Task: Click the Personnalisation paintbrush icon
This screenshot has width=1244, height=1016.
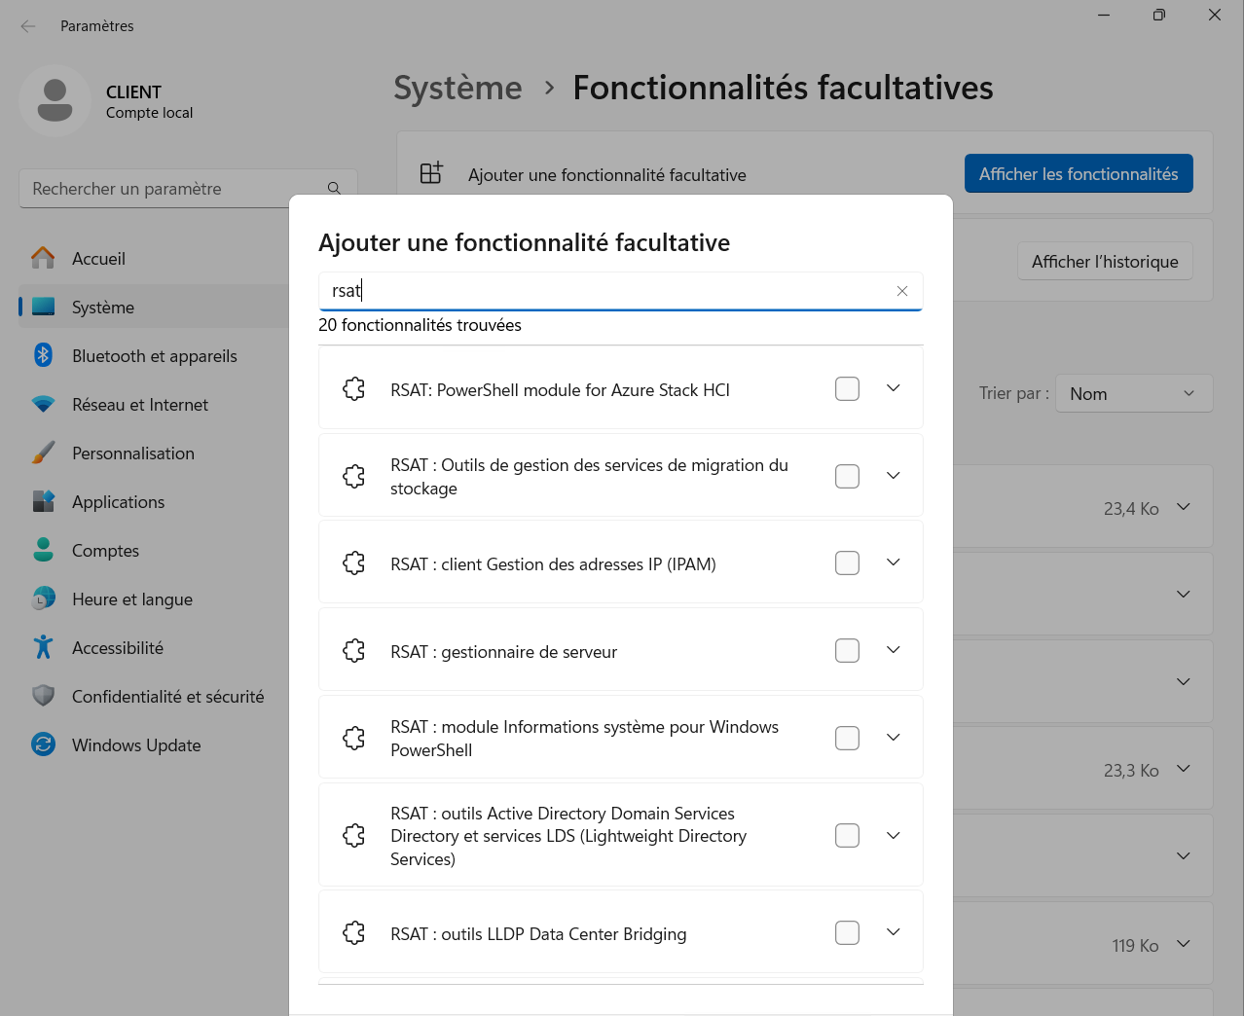Action: point(43,453)
